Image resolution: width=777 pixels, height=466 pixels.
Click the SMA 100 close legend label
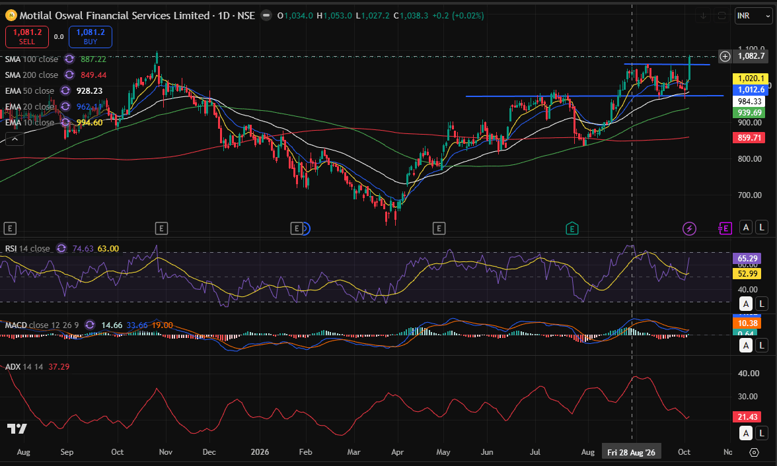point(32,59)
